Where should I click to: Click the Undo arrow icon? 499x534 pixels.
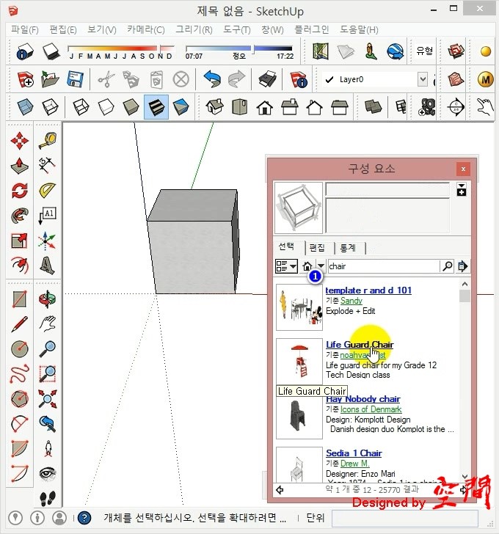pyautogui.click(x=212, y=79)
